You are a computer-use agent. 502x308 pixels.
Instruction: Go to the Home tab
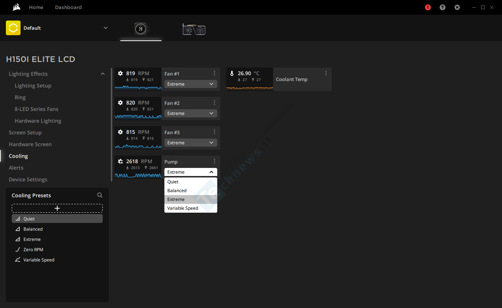click(x=36, y=7)
